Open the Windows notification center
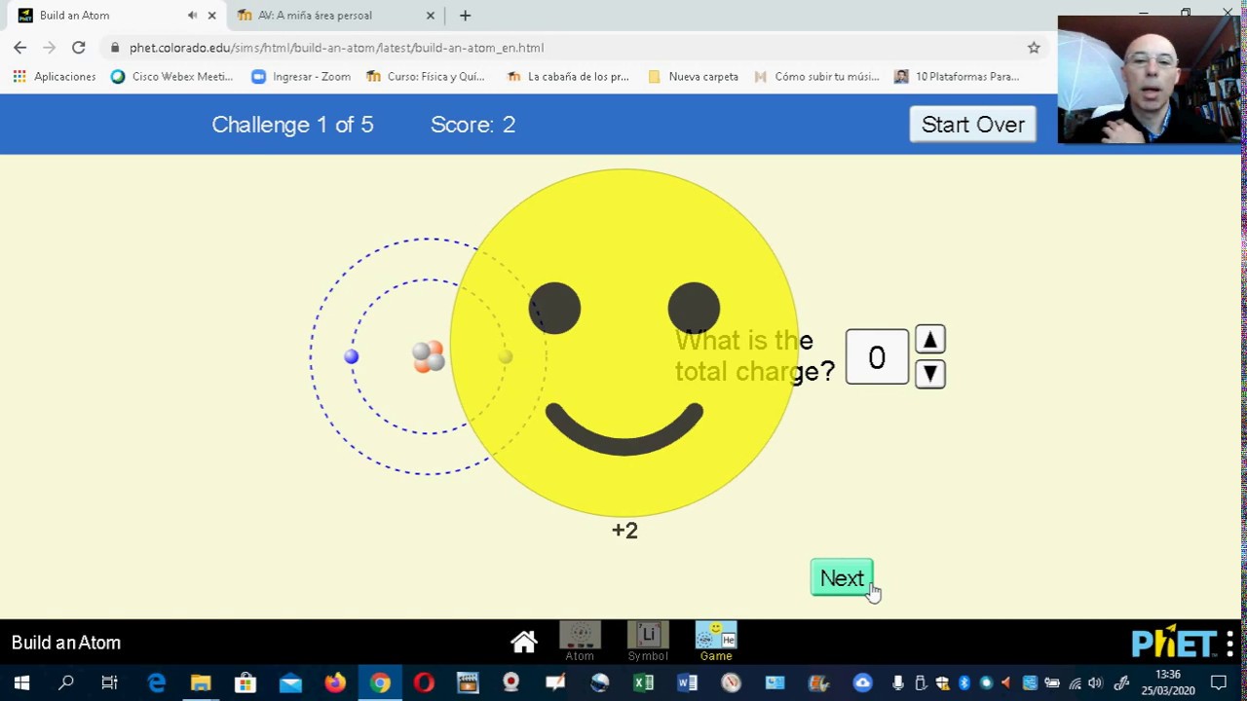 click(1219, 683)
